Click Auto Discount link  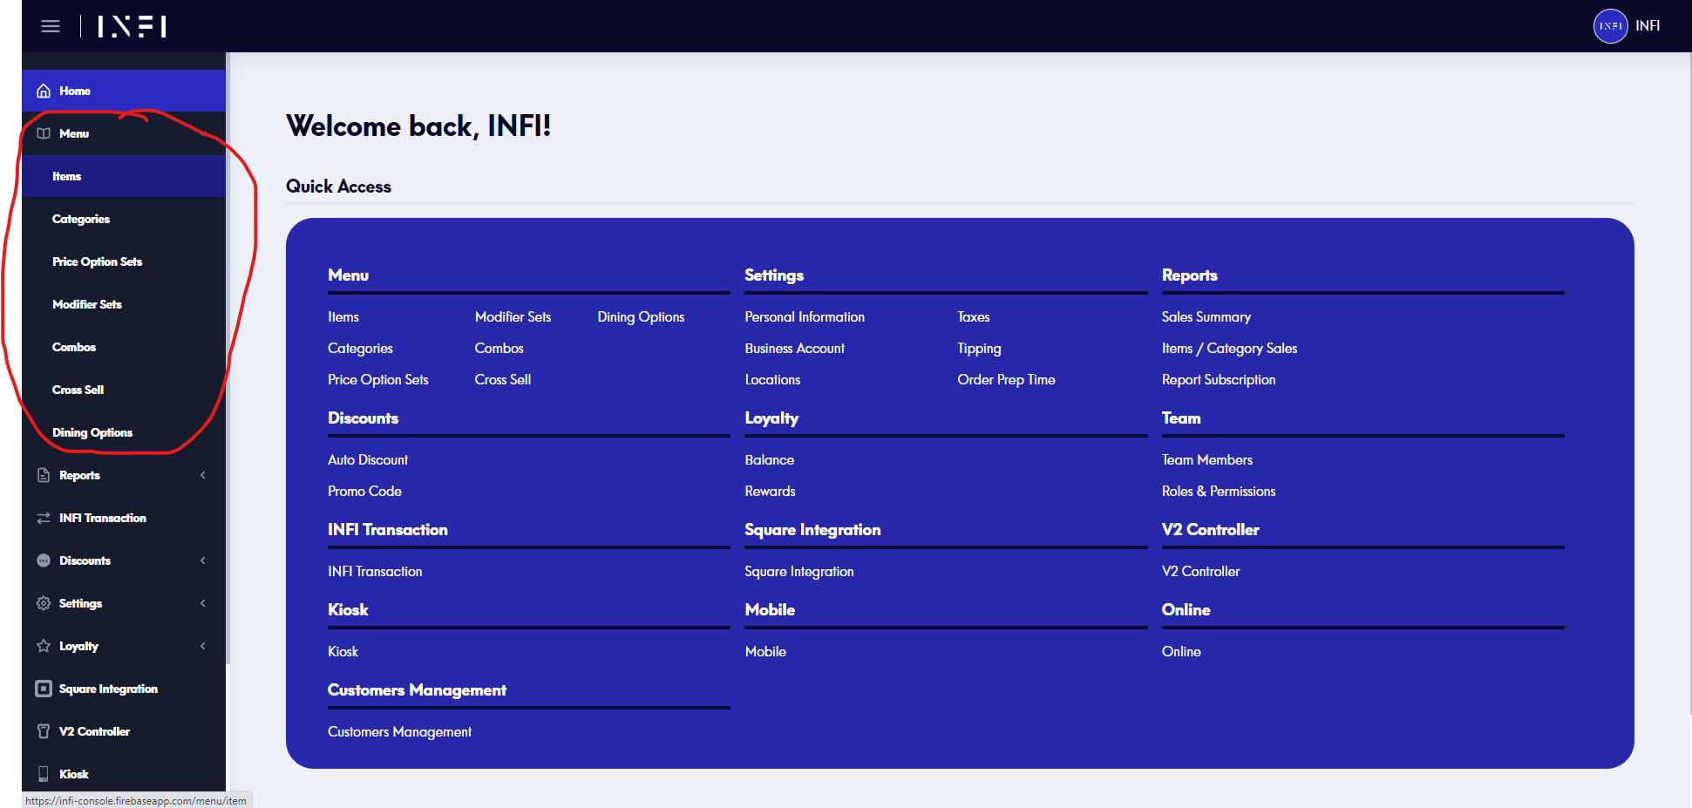pos(368,460)
